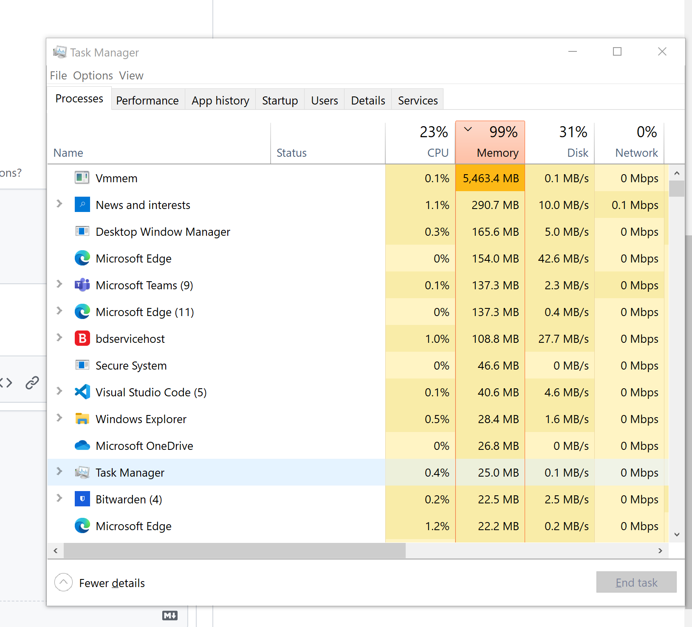Click the vertical scrollbar down arrow
Screen dimensions: 692x627
coord(677,534)
